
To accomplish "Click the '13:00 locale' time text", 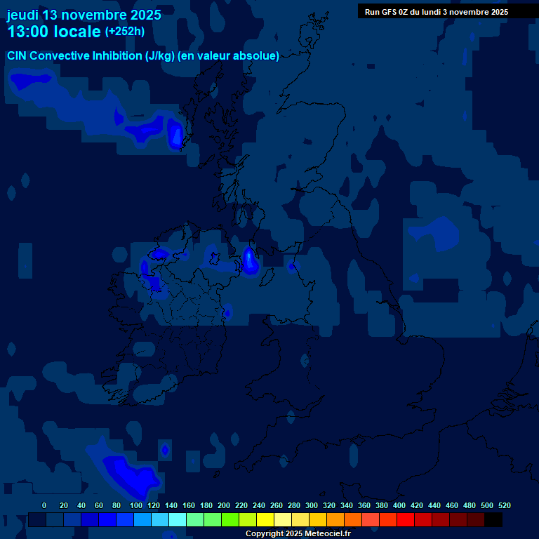I will pos(53,32).
